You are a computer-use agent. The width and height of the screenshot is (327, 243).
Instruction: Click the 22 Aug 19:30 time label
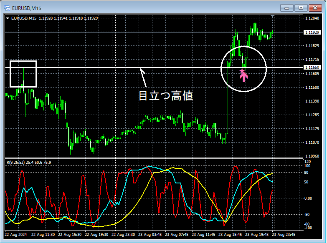coord(96,235)
